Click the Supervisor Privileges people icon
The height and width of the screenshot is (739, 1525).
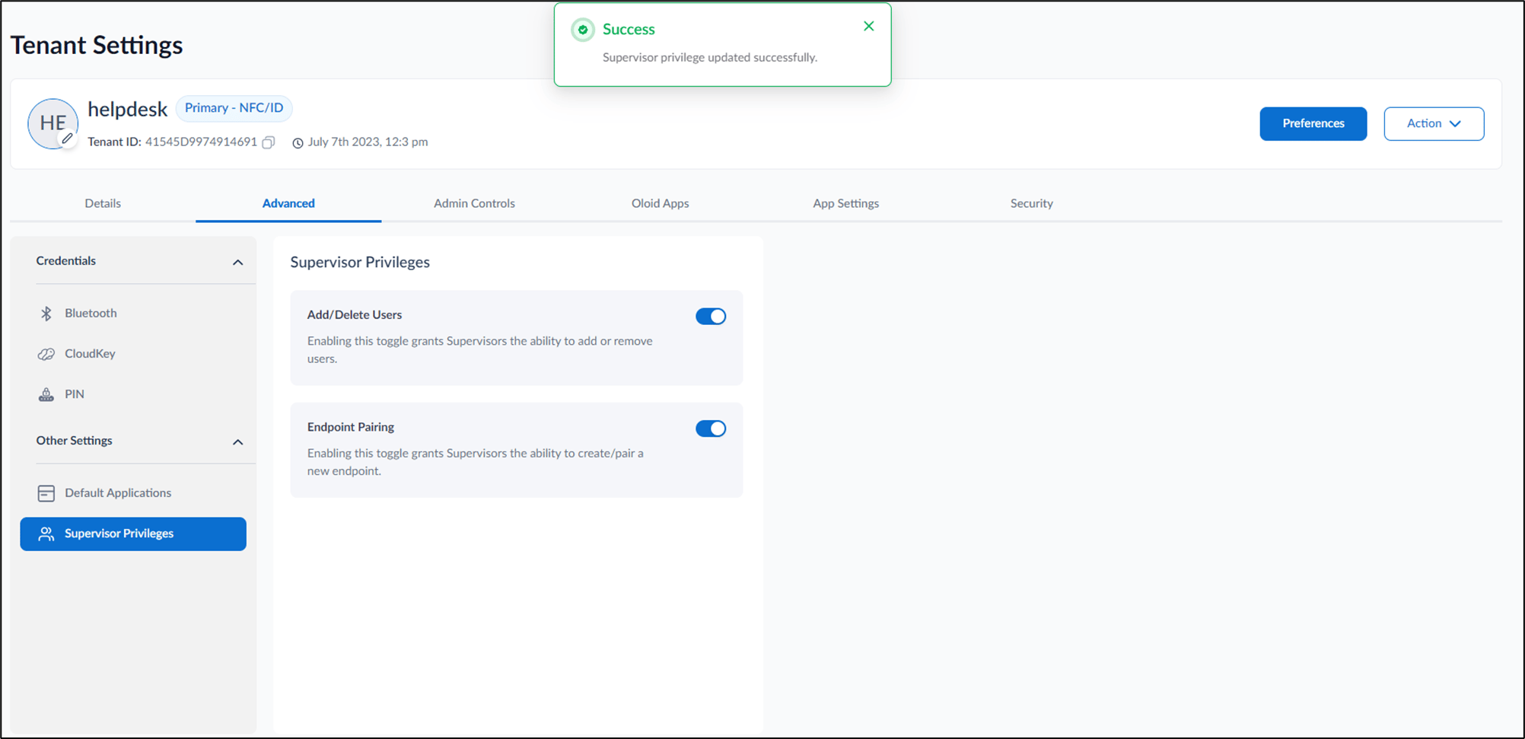point(46,534)
